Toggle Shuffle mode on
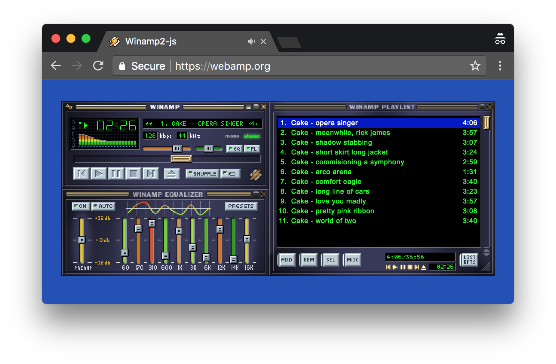This screenshot has width=556, height=364. pyautogui.click(x=202, y=173)
